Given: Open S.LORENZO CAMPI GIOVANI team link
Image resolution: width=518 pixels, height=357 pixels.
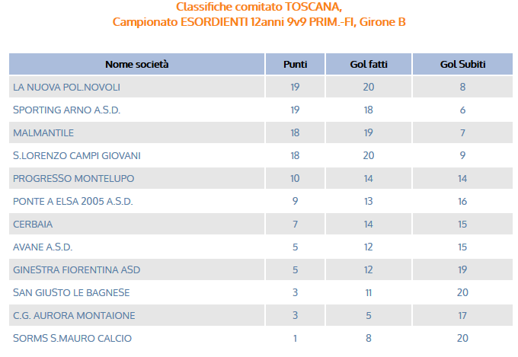Looking at the screenshot, I should [77, 155].
